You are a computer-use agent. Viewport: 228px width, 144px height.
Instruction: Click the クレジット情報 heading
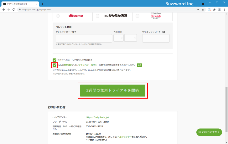[x=64, y=27]
